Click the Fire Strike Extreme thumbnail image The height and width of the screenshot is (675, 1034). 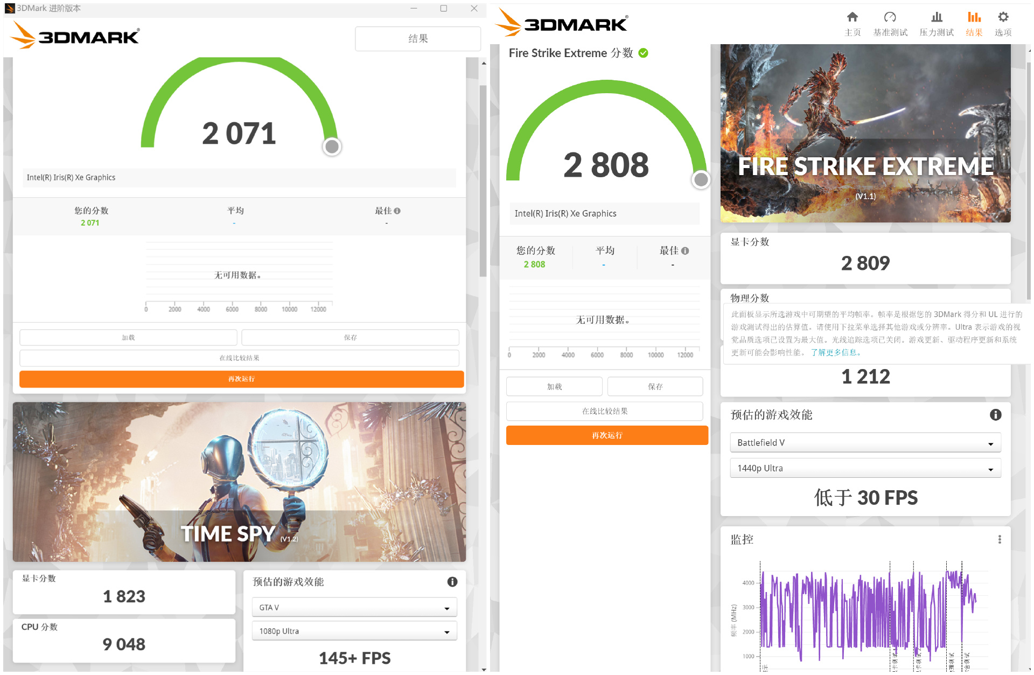[x=865, y=133]
